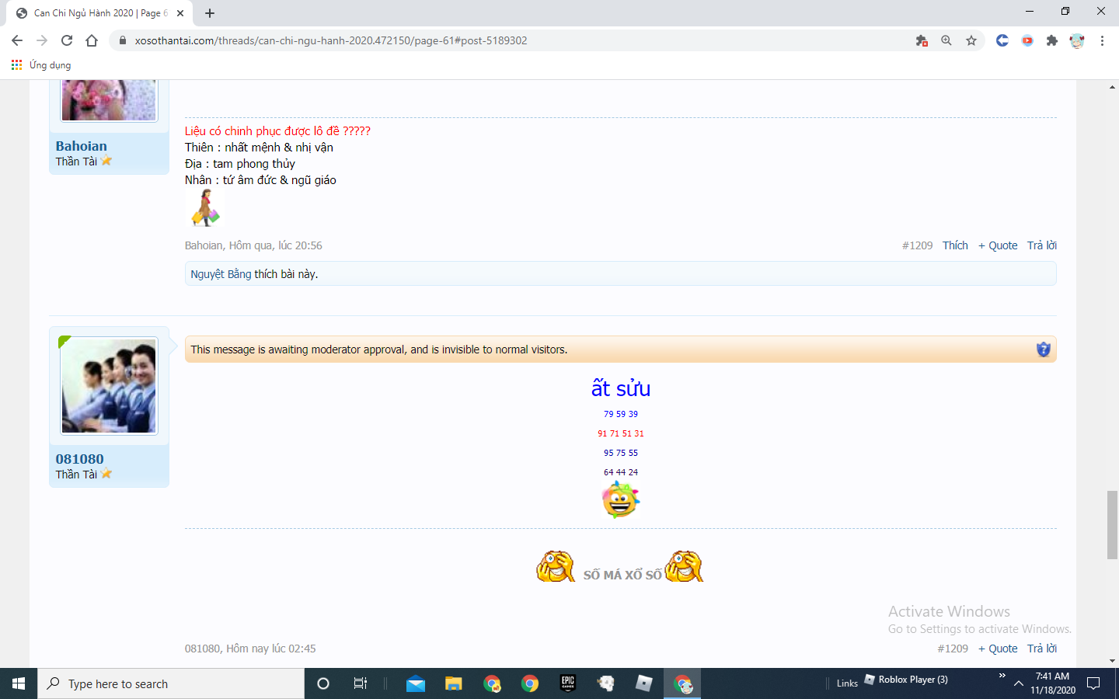Open File Explorer from taskbar
1119x699 pixels.
point(454,683)
